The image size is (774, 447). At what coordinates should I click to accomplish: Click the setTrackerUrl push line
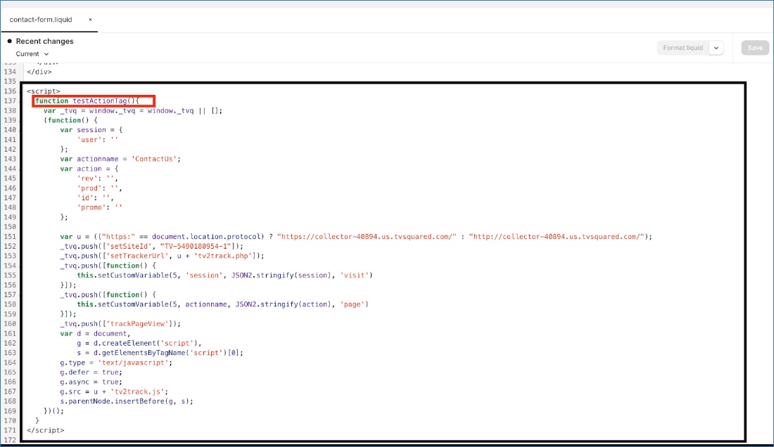point(162,256)
